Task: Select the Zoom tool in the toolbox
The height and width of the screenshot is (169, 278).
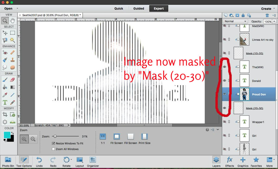Action: 5,21
